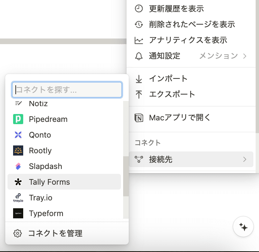This screenshot has width=259, height=252.
Task: Click the gear icon for コネクトを管理
Action: click(x=18, y=233)
